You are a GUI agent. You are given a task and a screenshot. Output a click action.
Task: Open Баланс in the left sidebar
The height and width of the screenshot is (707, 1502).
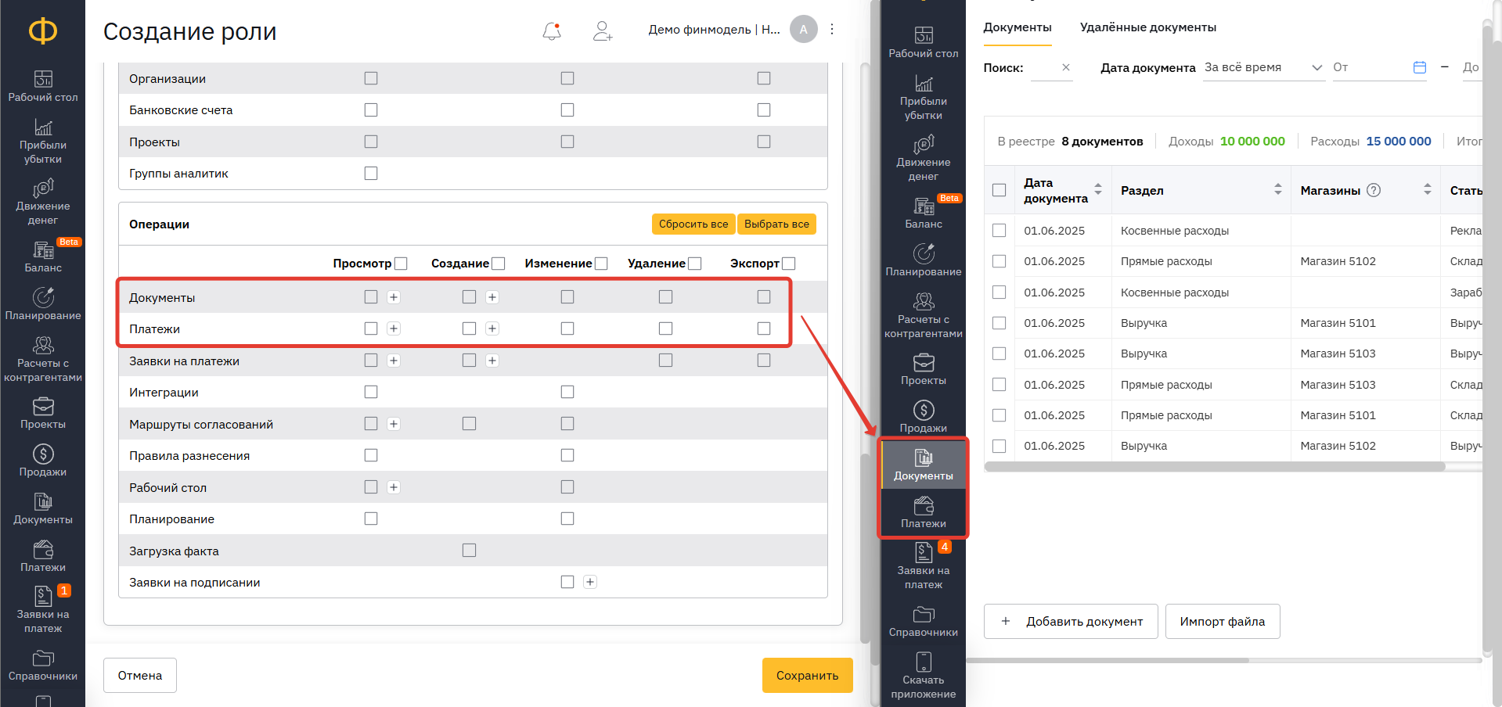[x=43, y=257]
